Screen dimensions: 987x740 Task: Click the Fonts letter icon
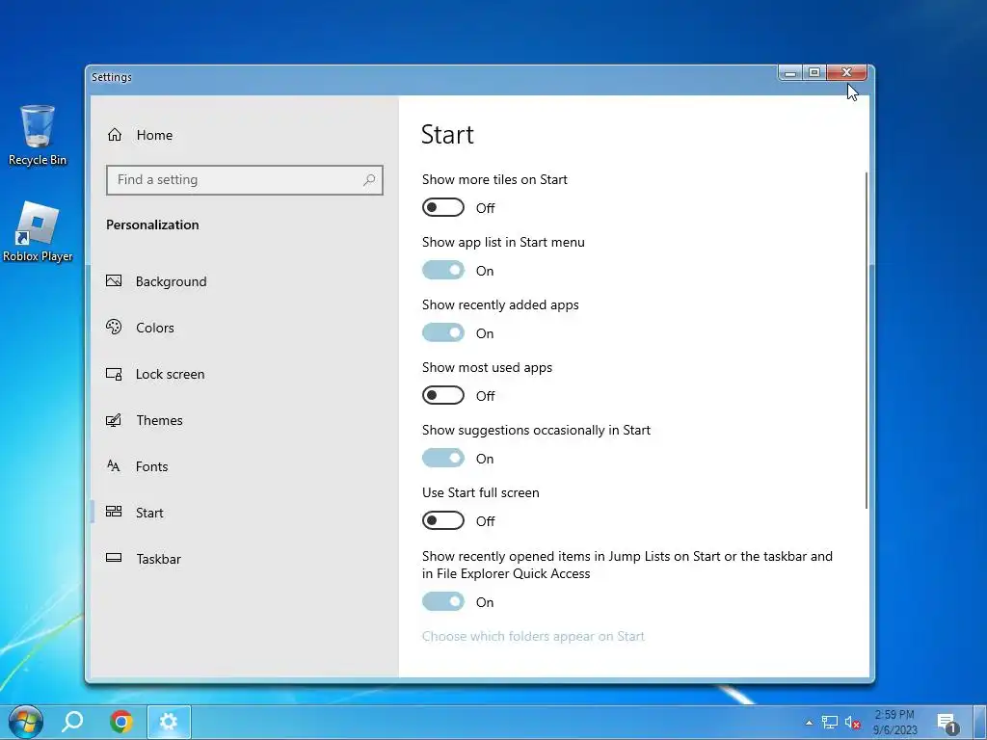(114, 465)
